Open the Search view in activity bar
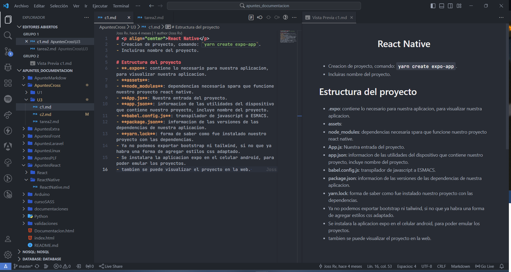Viewport: 511px width, 272px height. coord(8,35)
